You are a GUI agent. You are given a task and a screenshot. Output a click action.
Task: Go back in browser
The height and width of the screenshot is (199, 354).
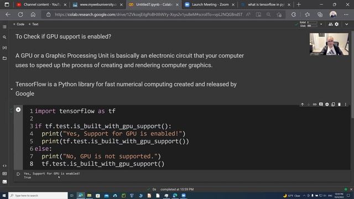(x=8, y=15)
